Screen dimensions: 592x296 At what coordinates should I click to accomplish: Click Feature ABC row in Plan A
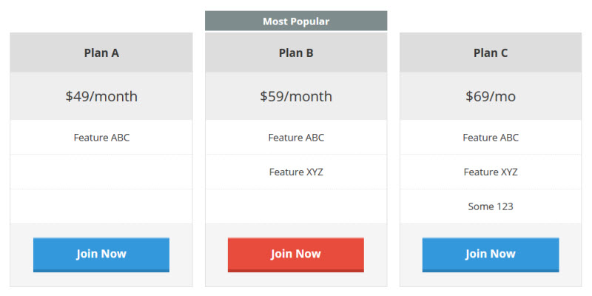[x=101, y=138]
